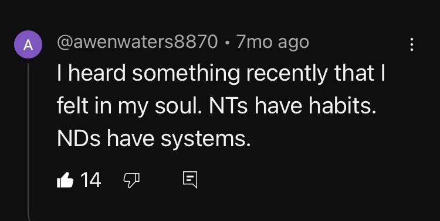The image size is (440, 221).
Task: Click the word 'NDs' in comment
Action: tap(79, 139)
